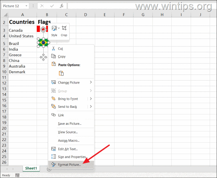
Task: Click the Edit Alt Text icon
Action: (x=54, y=149)
